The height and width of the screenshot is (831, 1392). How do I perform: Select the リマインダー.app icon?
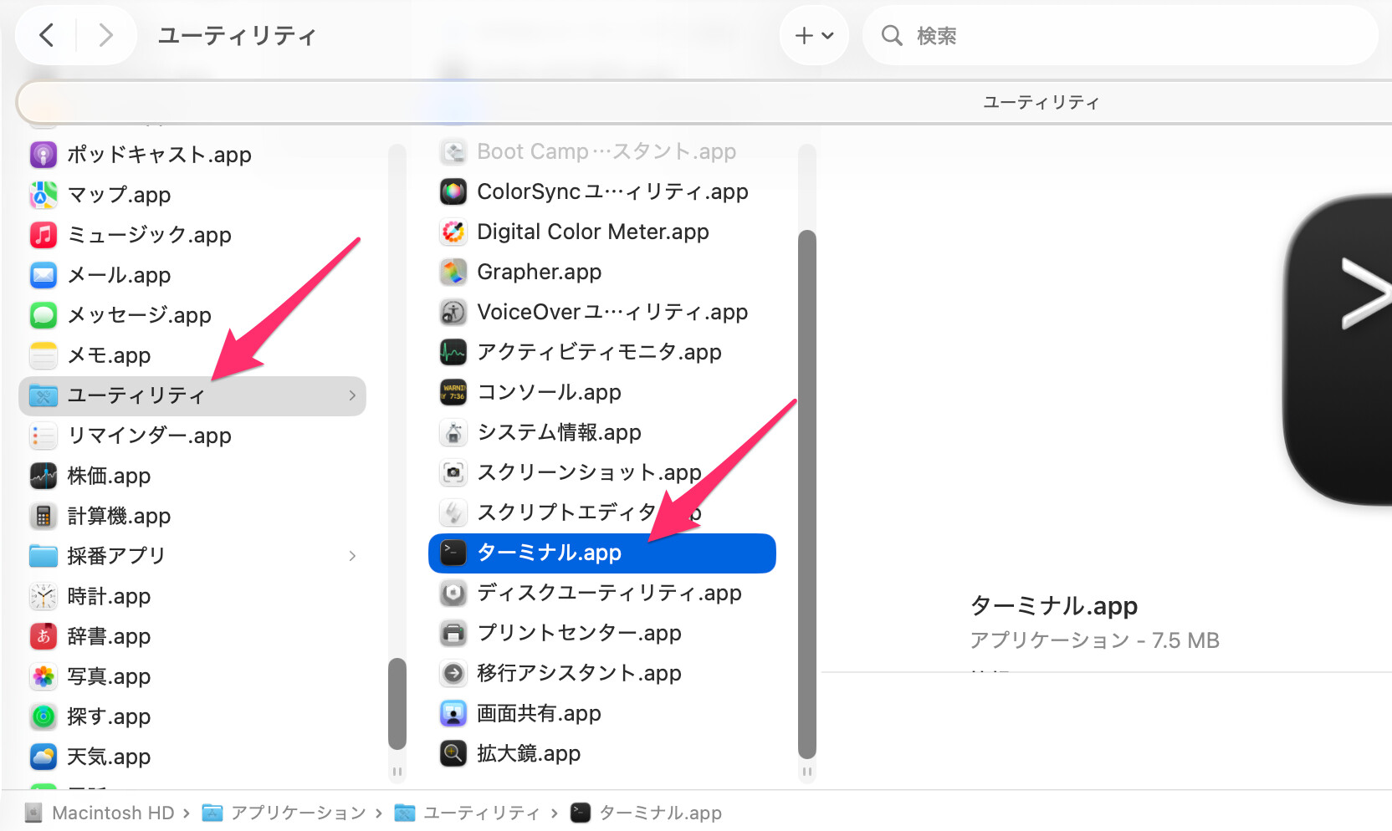pos(43,436)
